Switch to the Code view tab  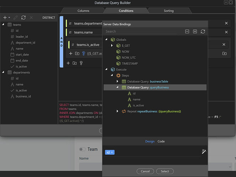[x=161, y=141]
